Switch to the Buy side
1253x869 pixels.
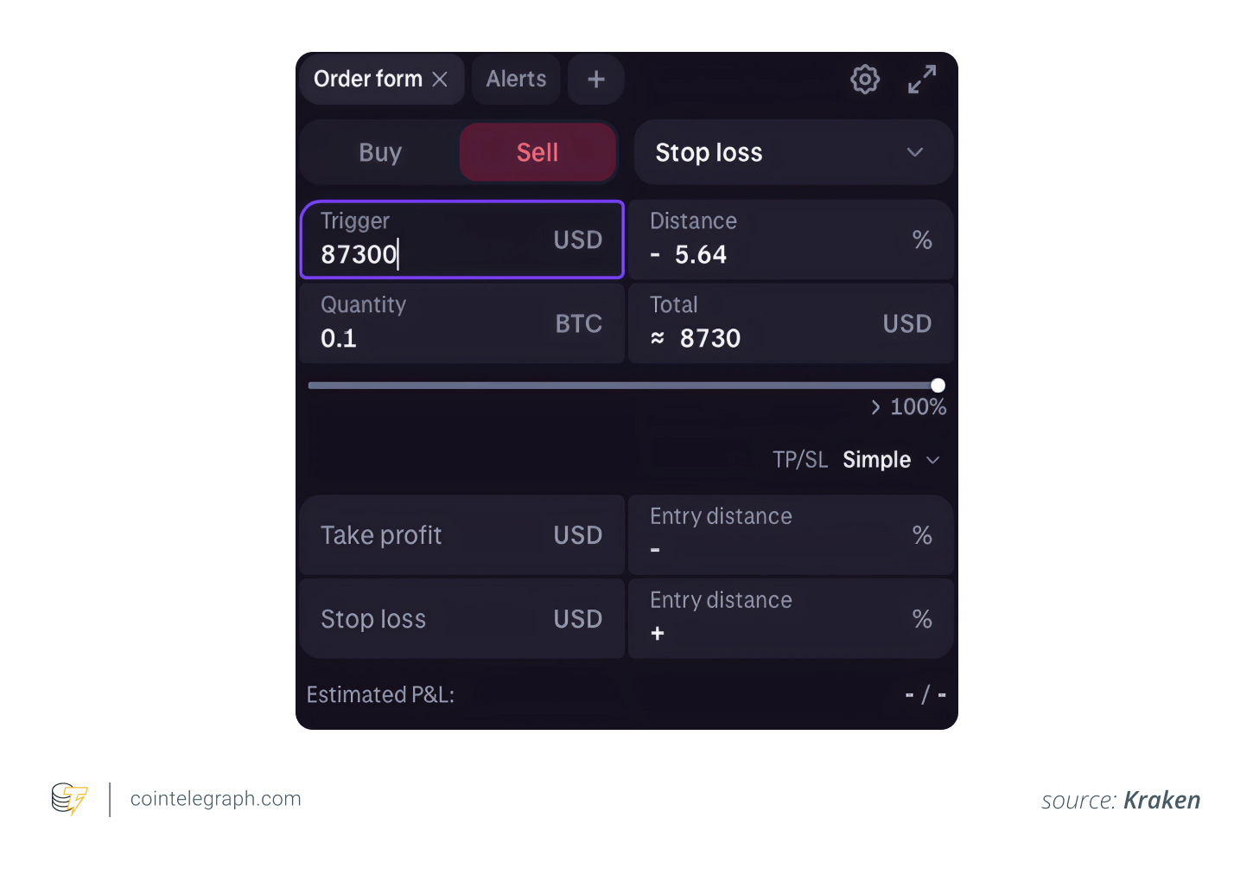[x=380, y=152]
